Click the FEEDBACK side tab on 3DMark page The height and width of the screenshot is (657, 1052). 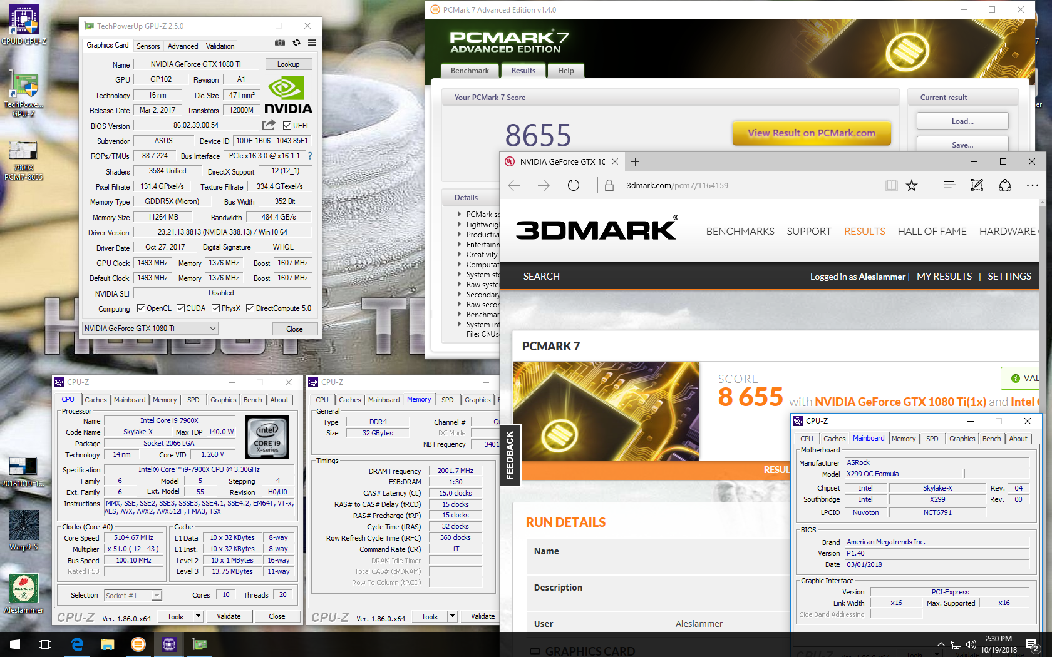tap(509, 455)
